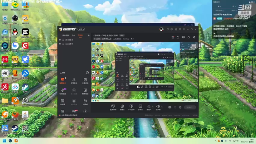Open the 读弹幕 tool icon
This screenshot has width=256, height=144.
coord(62,102)
